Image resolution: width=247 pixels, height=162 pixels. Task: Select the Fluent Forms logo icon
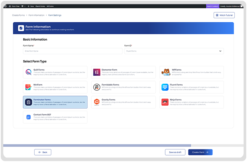(165, 87)
